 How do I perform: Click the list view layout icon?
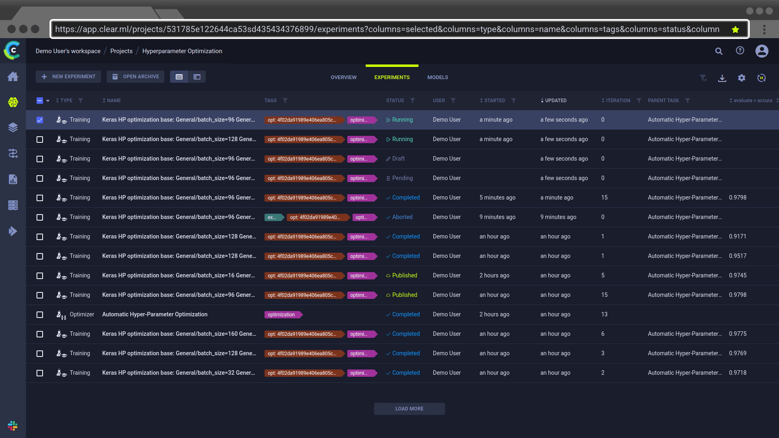click(179, 77)
